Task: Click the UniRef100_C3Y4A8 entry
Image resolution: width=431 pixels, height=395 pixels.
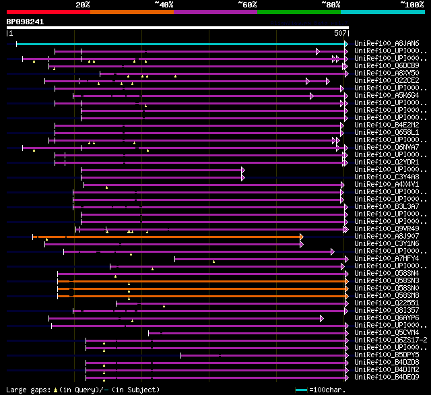Action: 387,177
